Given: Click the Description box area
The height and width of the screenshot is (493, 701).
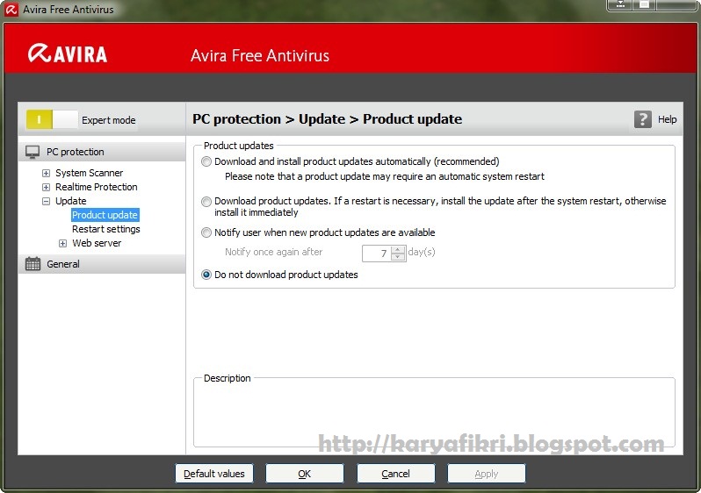Looking at the screenshot, I should coord(434,413).
